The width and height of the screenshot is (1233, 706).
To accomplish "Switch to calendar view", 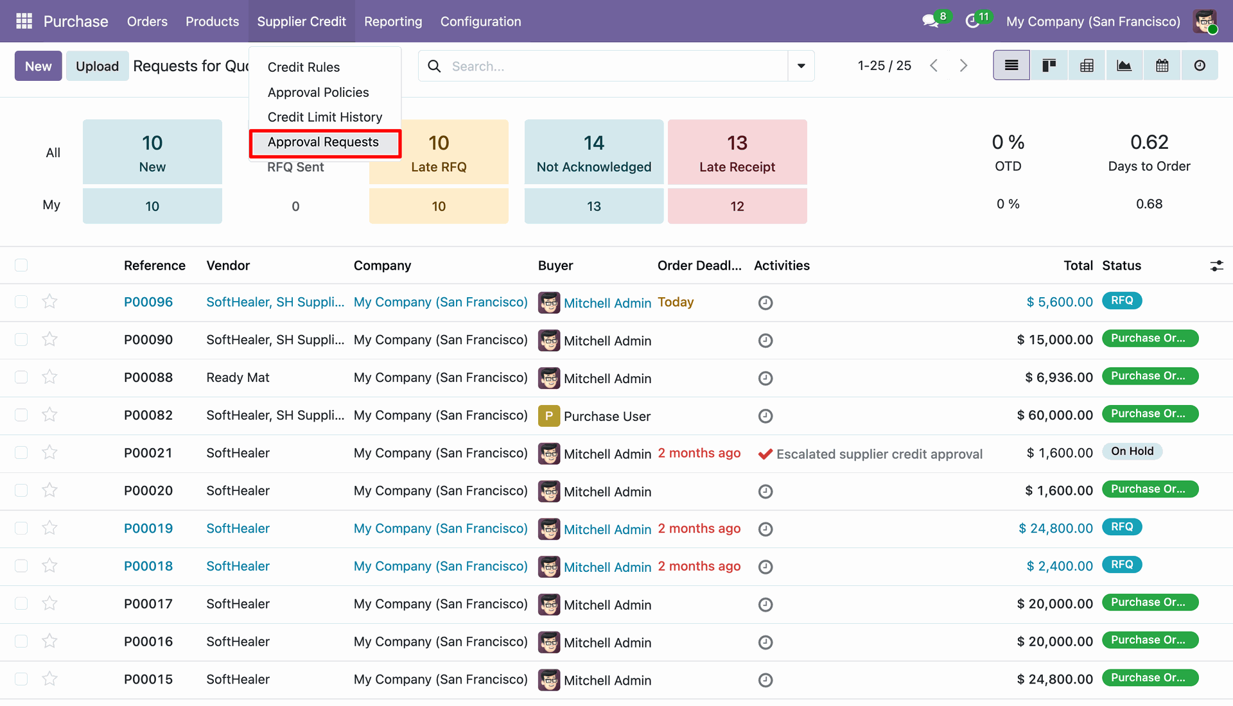I will (1162, 65).
